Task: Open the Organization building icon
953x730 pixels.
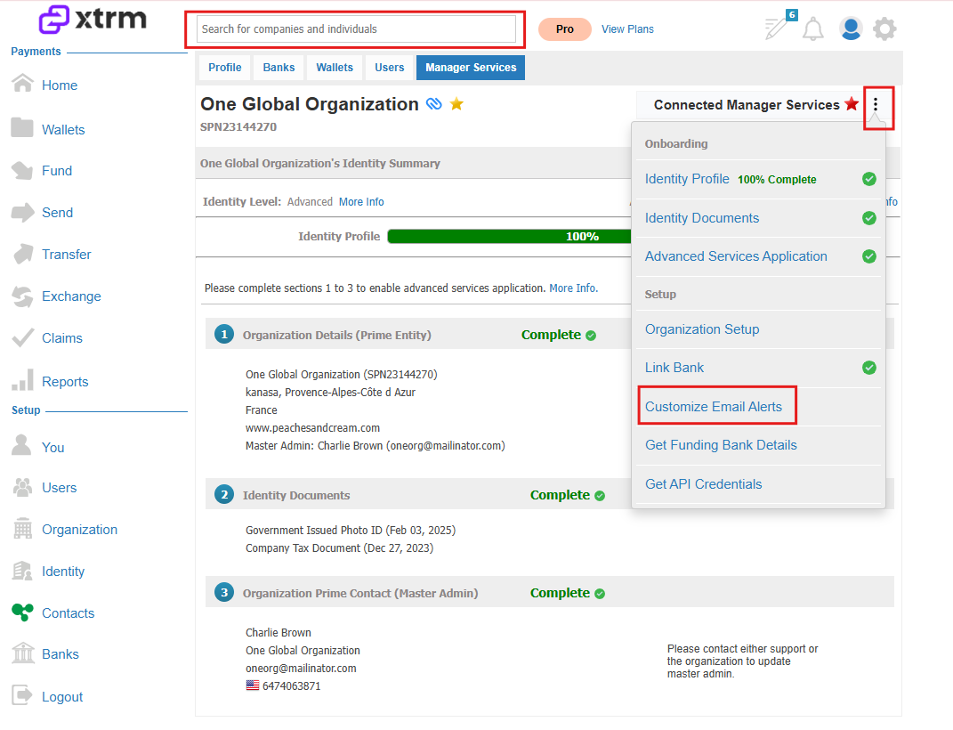Action: [x=22, y=528]
